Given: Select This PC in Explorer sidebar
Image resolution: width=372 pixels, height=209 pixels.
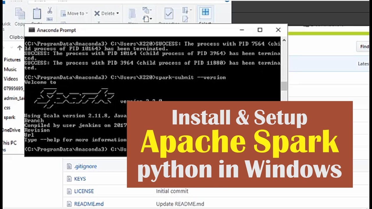Looking at the screenshot, I should click(x=10, y=143).
